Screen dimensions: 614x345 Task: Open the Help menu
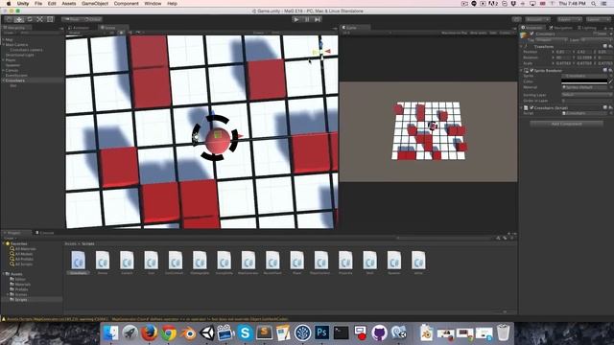[x=172, y=3]
